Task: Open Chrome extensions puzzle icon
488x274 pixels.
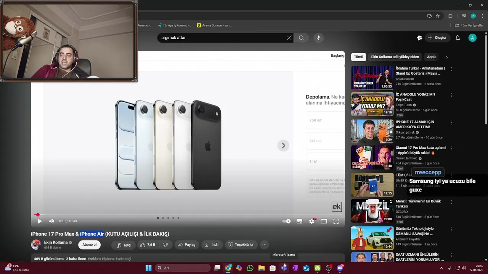Action: point(451,16)
